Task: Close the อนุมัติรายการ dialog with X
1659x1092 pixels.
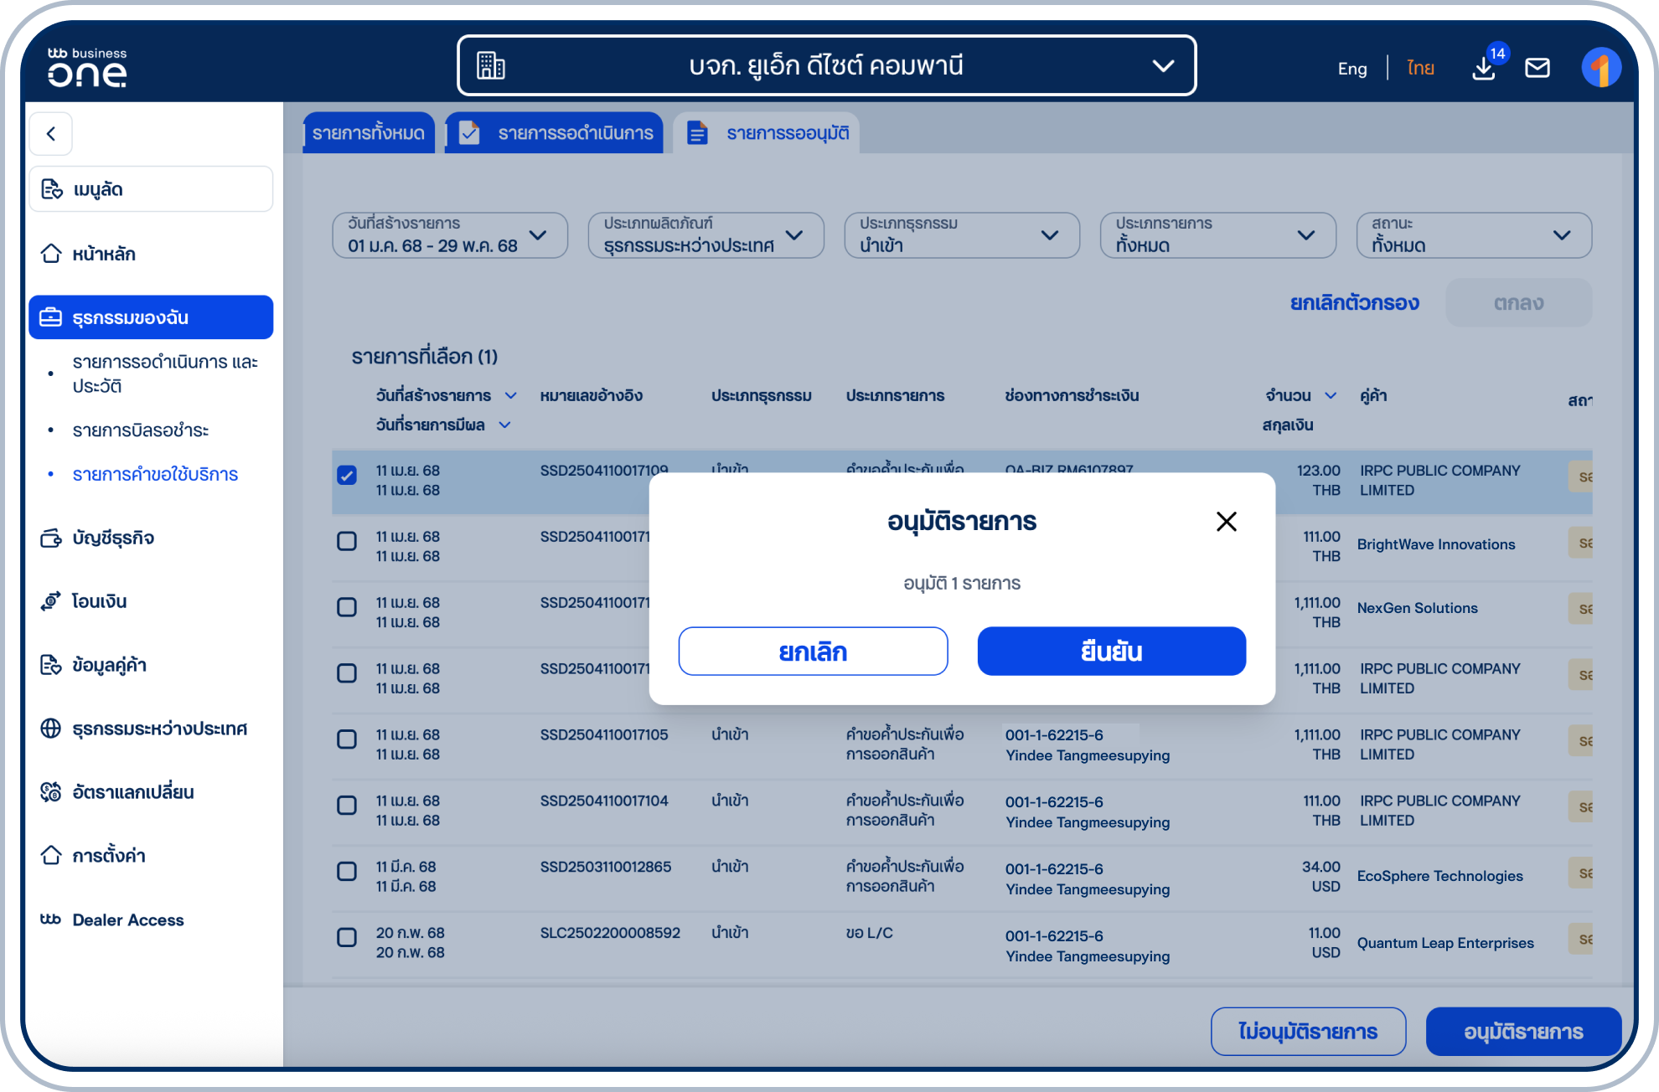Action: pyautogui.click(x=1226, y=522)
